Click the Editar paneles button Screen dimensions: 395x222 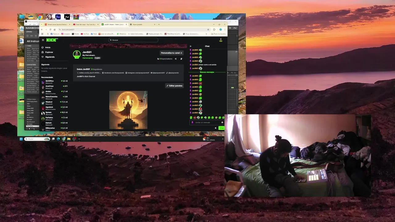click(174, 86)
